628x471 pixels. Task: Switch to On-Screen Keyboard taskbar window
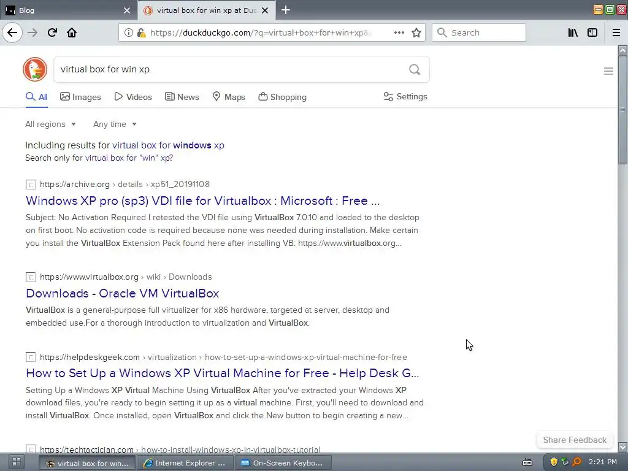pos(283,462)
